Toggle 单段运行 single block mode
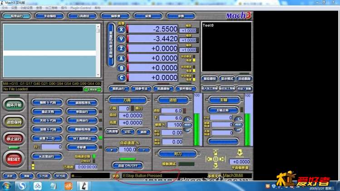The image size is (340, 191). click(x=82, y=112)
